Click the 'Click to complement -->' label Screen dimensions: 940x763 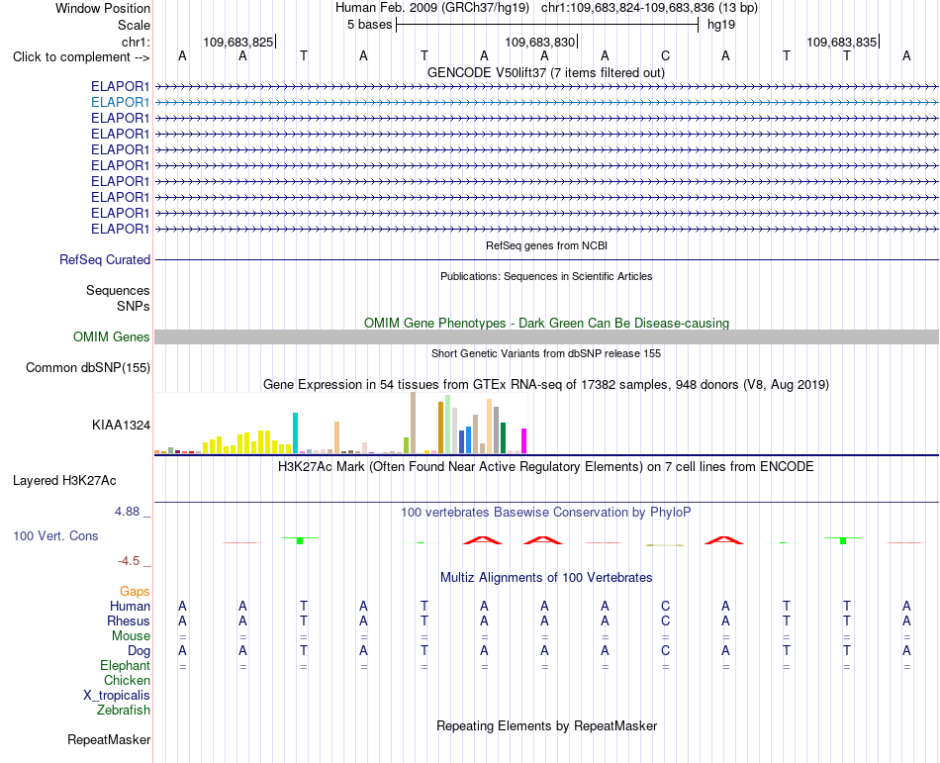coord(81,57)
